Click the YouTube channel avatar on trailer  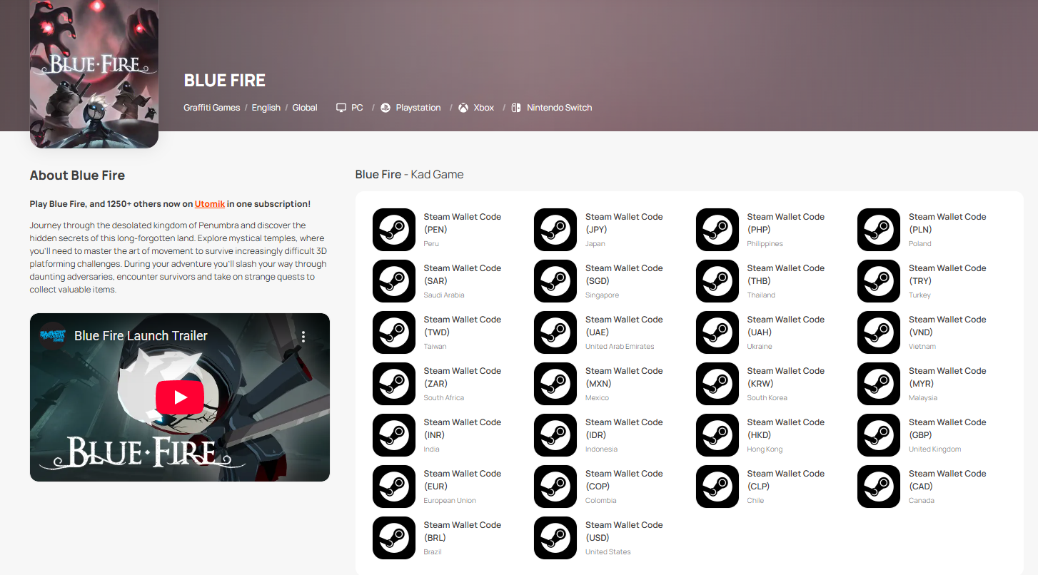click(x=53, y=335)
